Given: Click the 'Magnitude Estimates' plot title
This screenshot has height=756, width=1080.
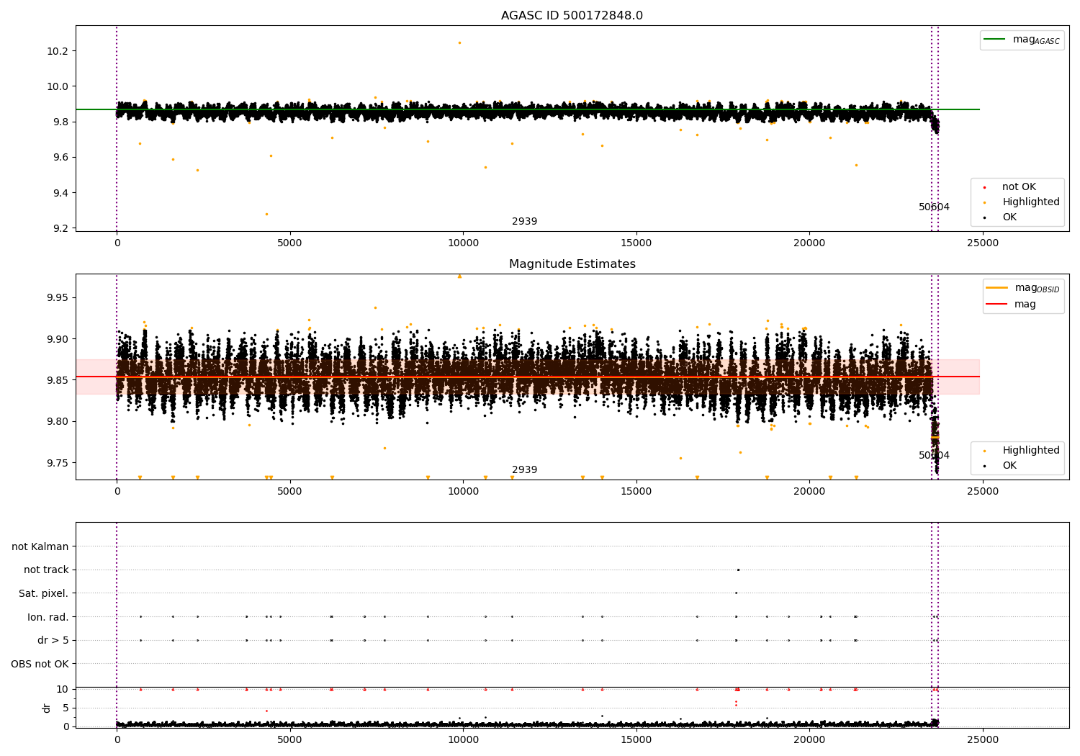Looking at the screenshot, I should (572, 264).
